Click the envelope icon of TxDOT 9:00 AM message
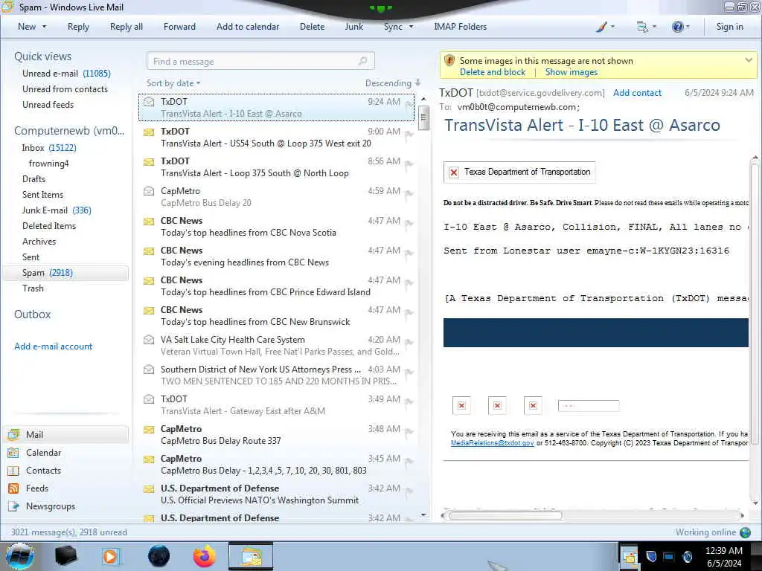 coord(149,132)
